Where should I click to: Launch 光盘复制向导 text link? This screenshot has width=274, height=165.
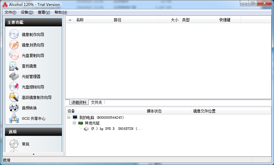[33, 56]
